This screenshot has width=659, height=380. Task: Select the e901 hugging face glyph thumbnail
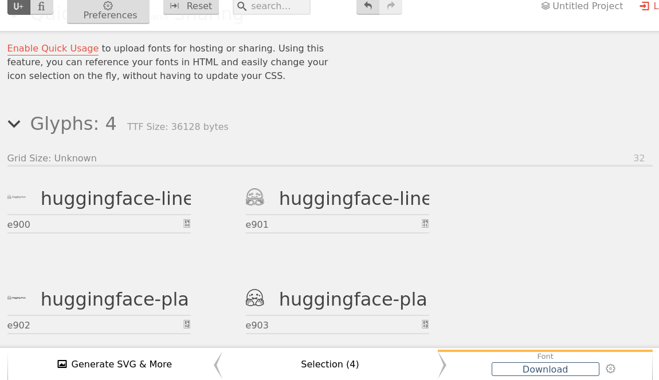tap(255, 197)
